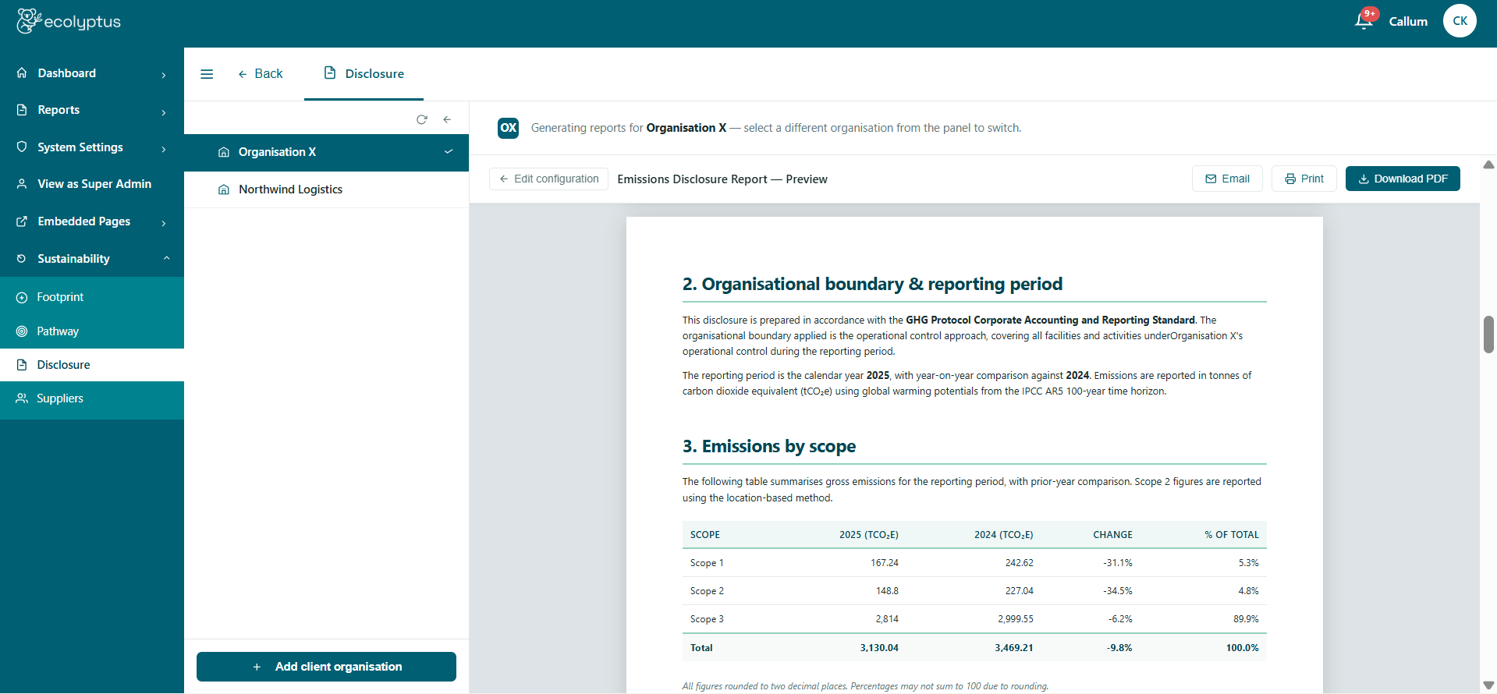Click the envelope icon on the Email button
The height and width of the screenshot is (694, 1497).
click(x=1211, y=179)
